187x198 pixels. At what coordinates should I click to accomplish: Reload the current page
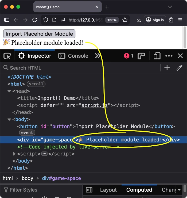[35, 20]
